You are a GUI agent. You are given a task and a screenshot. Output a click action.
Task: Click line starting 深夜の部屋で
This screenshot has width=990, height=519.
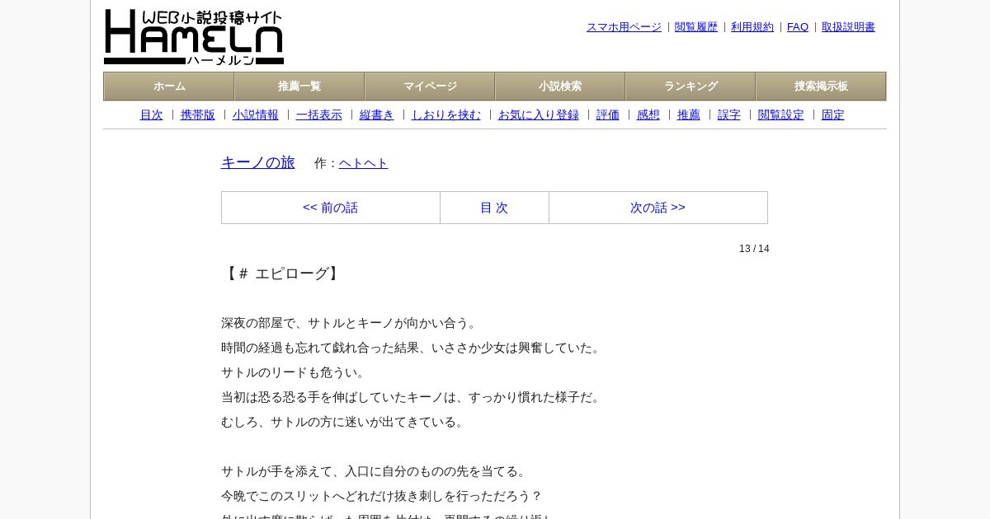tap(351, 323)
